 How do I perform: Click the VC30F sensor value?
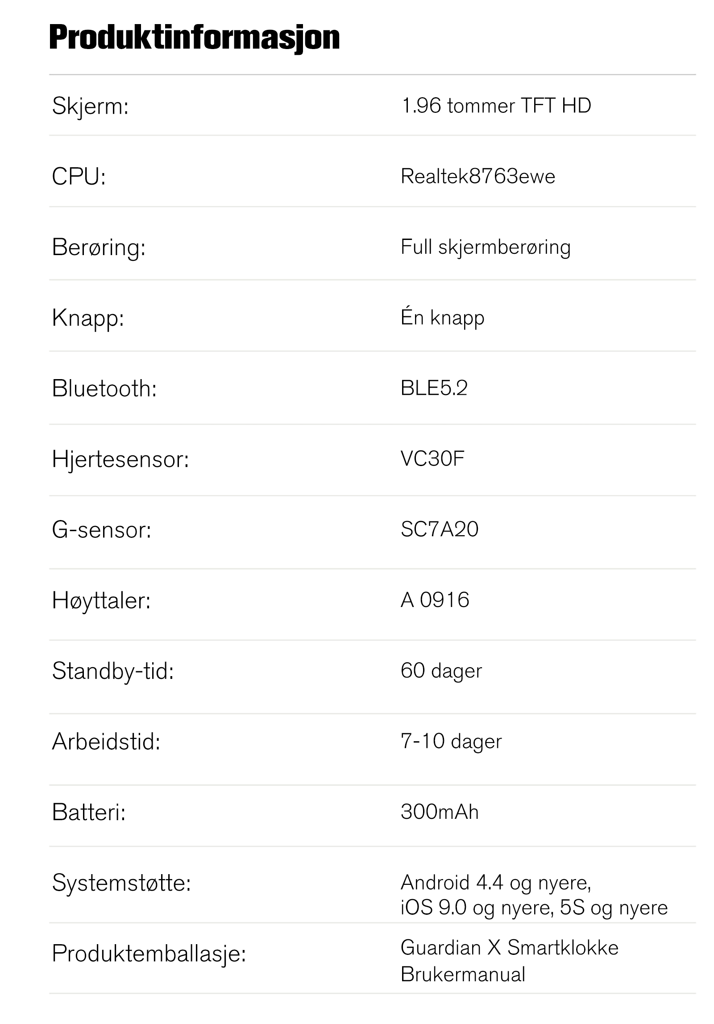click(x=432, y=458)
